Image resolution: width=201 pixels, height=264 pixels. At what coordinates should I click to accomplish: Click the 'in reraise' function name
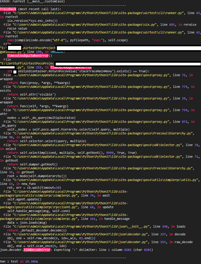187,24
